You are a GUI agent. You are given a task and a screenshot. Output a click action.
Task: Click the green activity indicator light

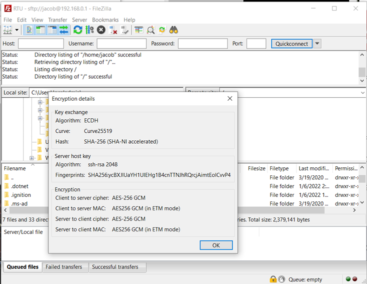pyautogui.click(x=348, y=279)
